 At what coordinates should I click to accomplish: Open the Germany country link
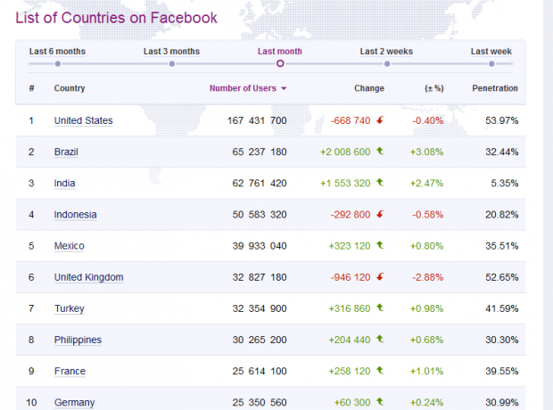click(73, 402)
